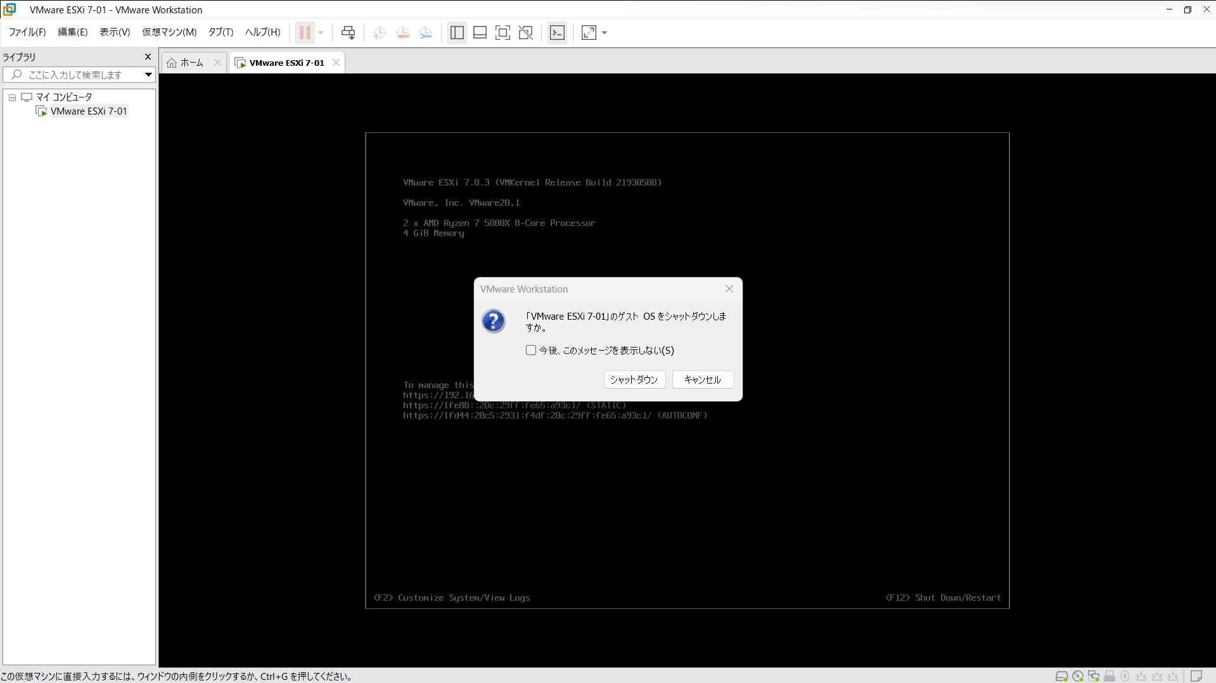Image resolution: width=1216 pixels, height=683 pixels.
Task: Open the 仮想マシン(M) menu
Action: (169, 32)
